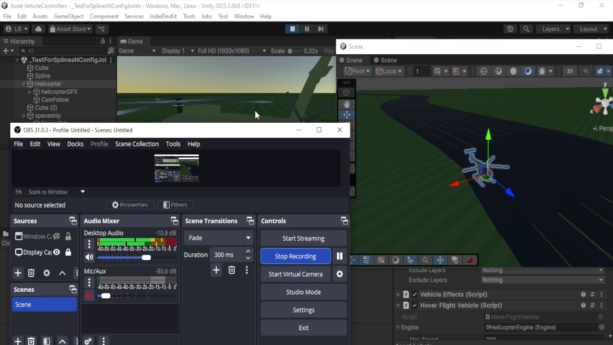This screenshot has height=345, width=613.
Task: Toggle 2D view in Scene toolbar
Action: click(x=570, y=71)
